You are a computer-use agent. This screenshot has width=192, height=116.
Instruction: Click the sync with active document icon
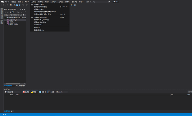point(21,12)
